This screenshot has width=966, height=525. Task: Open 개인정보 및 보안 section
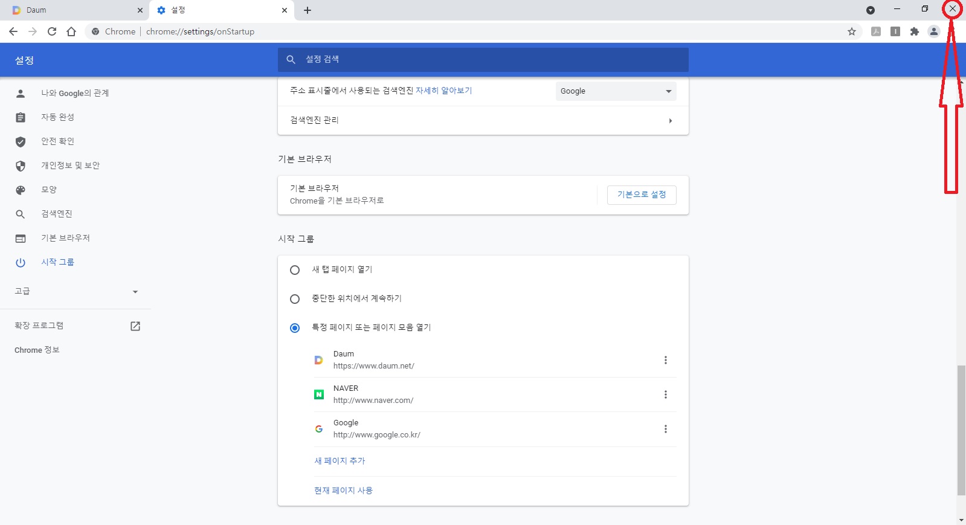click(x=70, y=166)
